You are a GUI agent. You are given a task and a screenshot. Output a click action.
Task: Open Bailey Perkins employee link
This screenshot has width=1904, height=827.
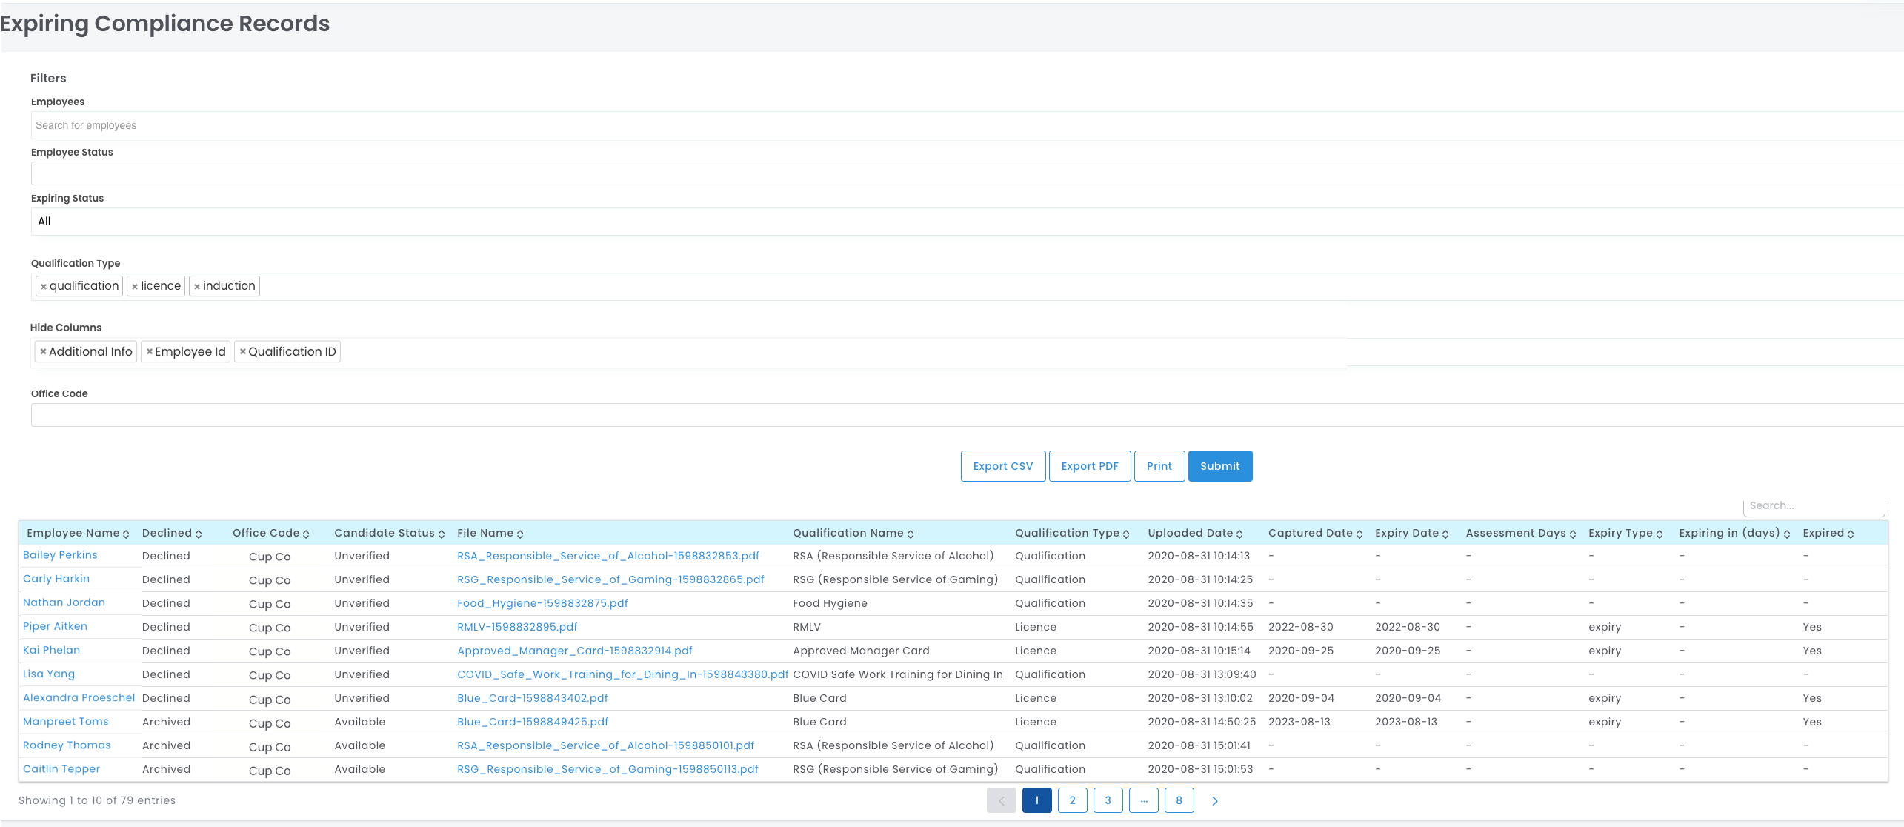click(60, 555)
